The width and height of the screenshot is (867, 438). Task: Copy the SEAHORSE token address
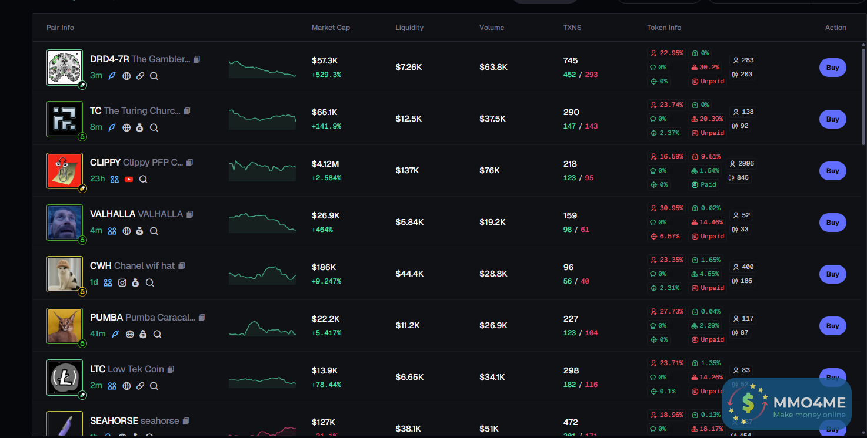[186, 421]
